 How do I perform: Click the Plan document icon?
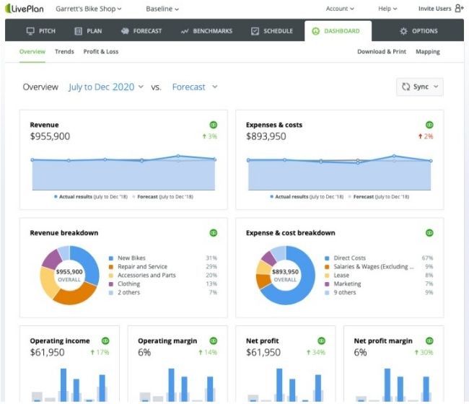tap(78, 31)
